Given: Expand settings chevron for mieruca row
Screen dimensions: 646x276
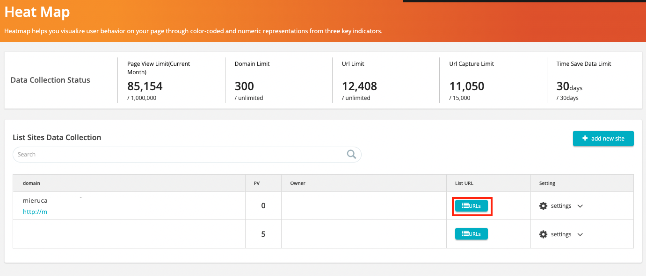Looking at the screenshot, I should tap(580, 206).
